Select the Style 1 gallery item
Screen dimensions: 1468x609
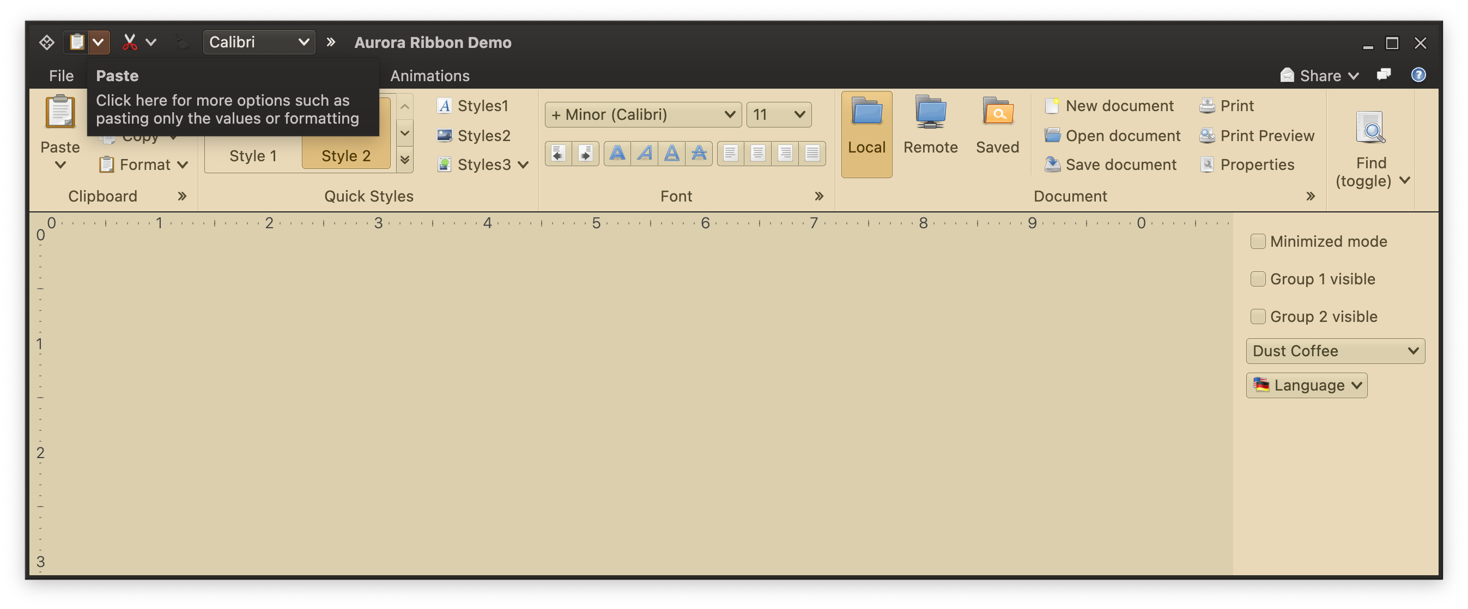click(x=253, y=156)
